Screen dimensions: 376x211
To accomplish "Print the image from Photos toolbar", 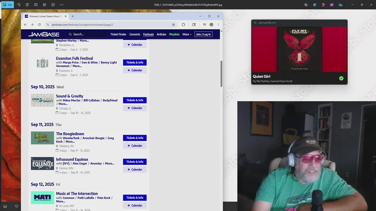I will point(36,5).
